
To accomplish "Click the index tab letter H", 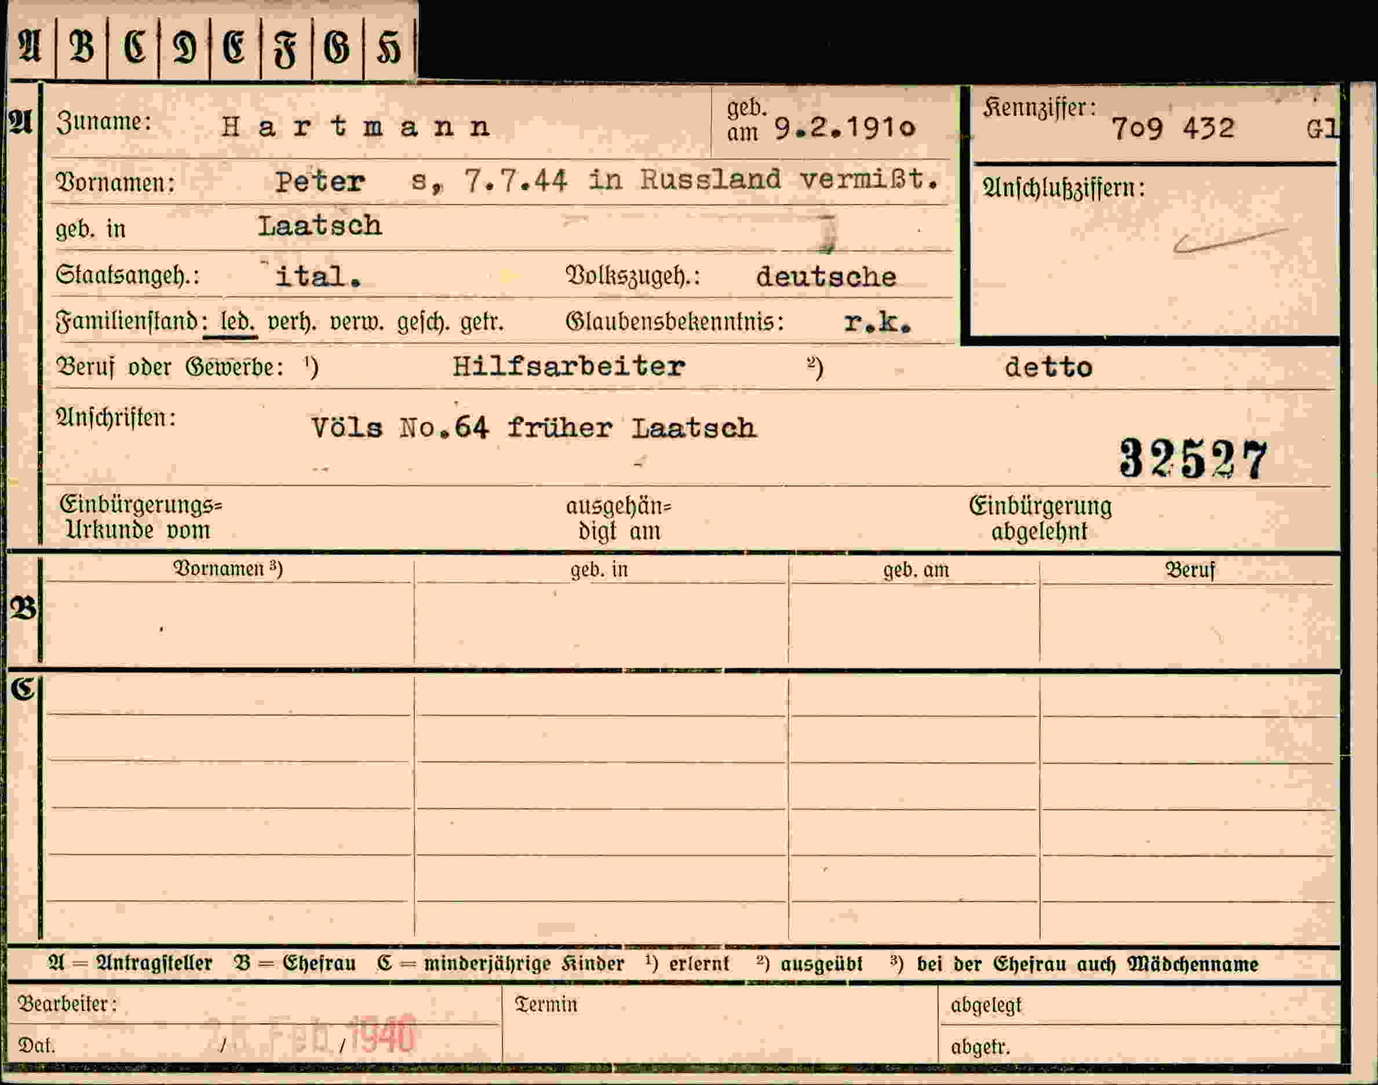I will [389, 48].
